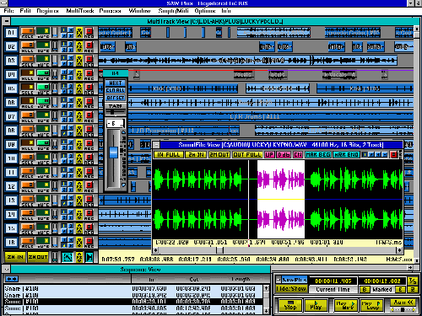Image resolution: width=422 pixels, height=316 pixels.
Task: Open the MultiTrack menu
Action: (80, 11)
